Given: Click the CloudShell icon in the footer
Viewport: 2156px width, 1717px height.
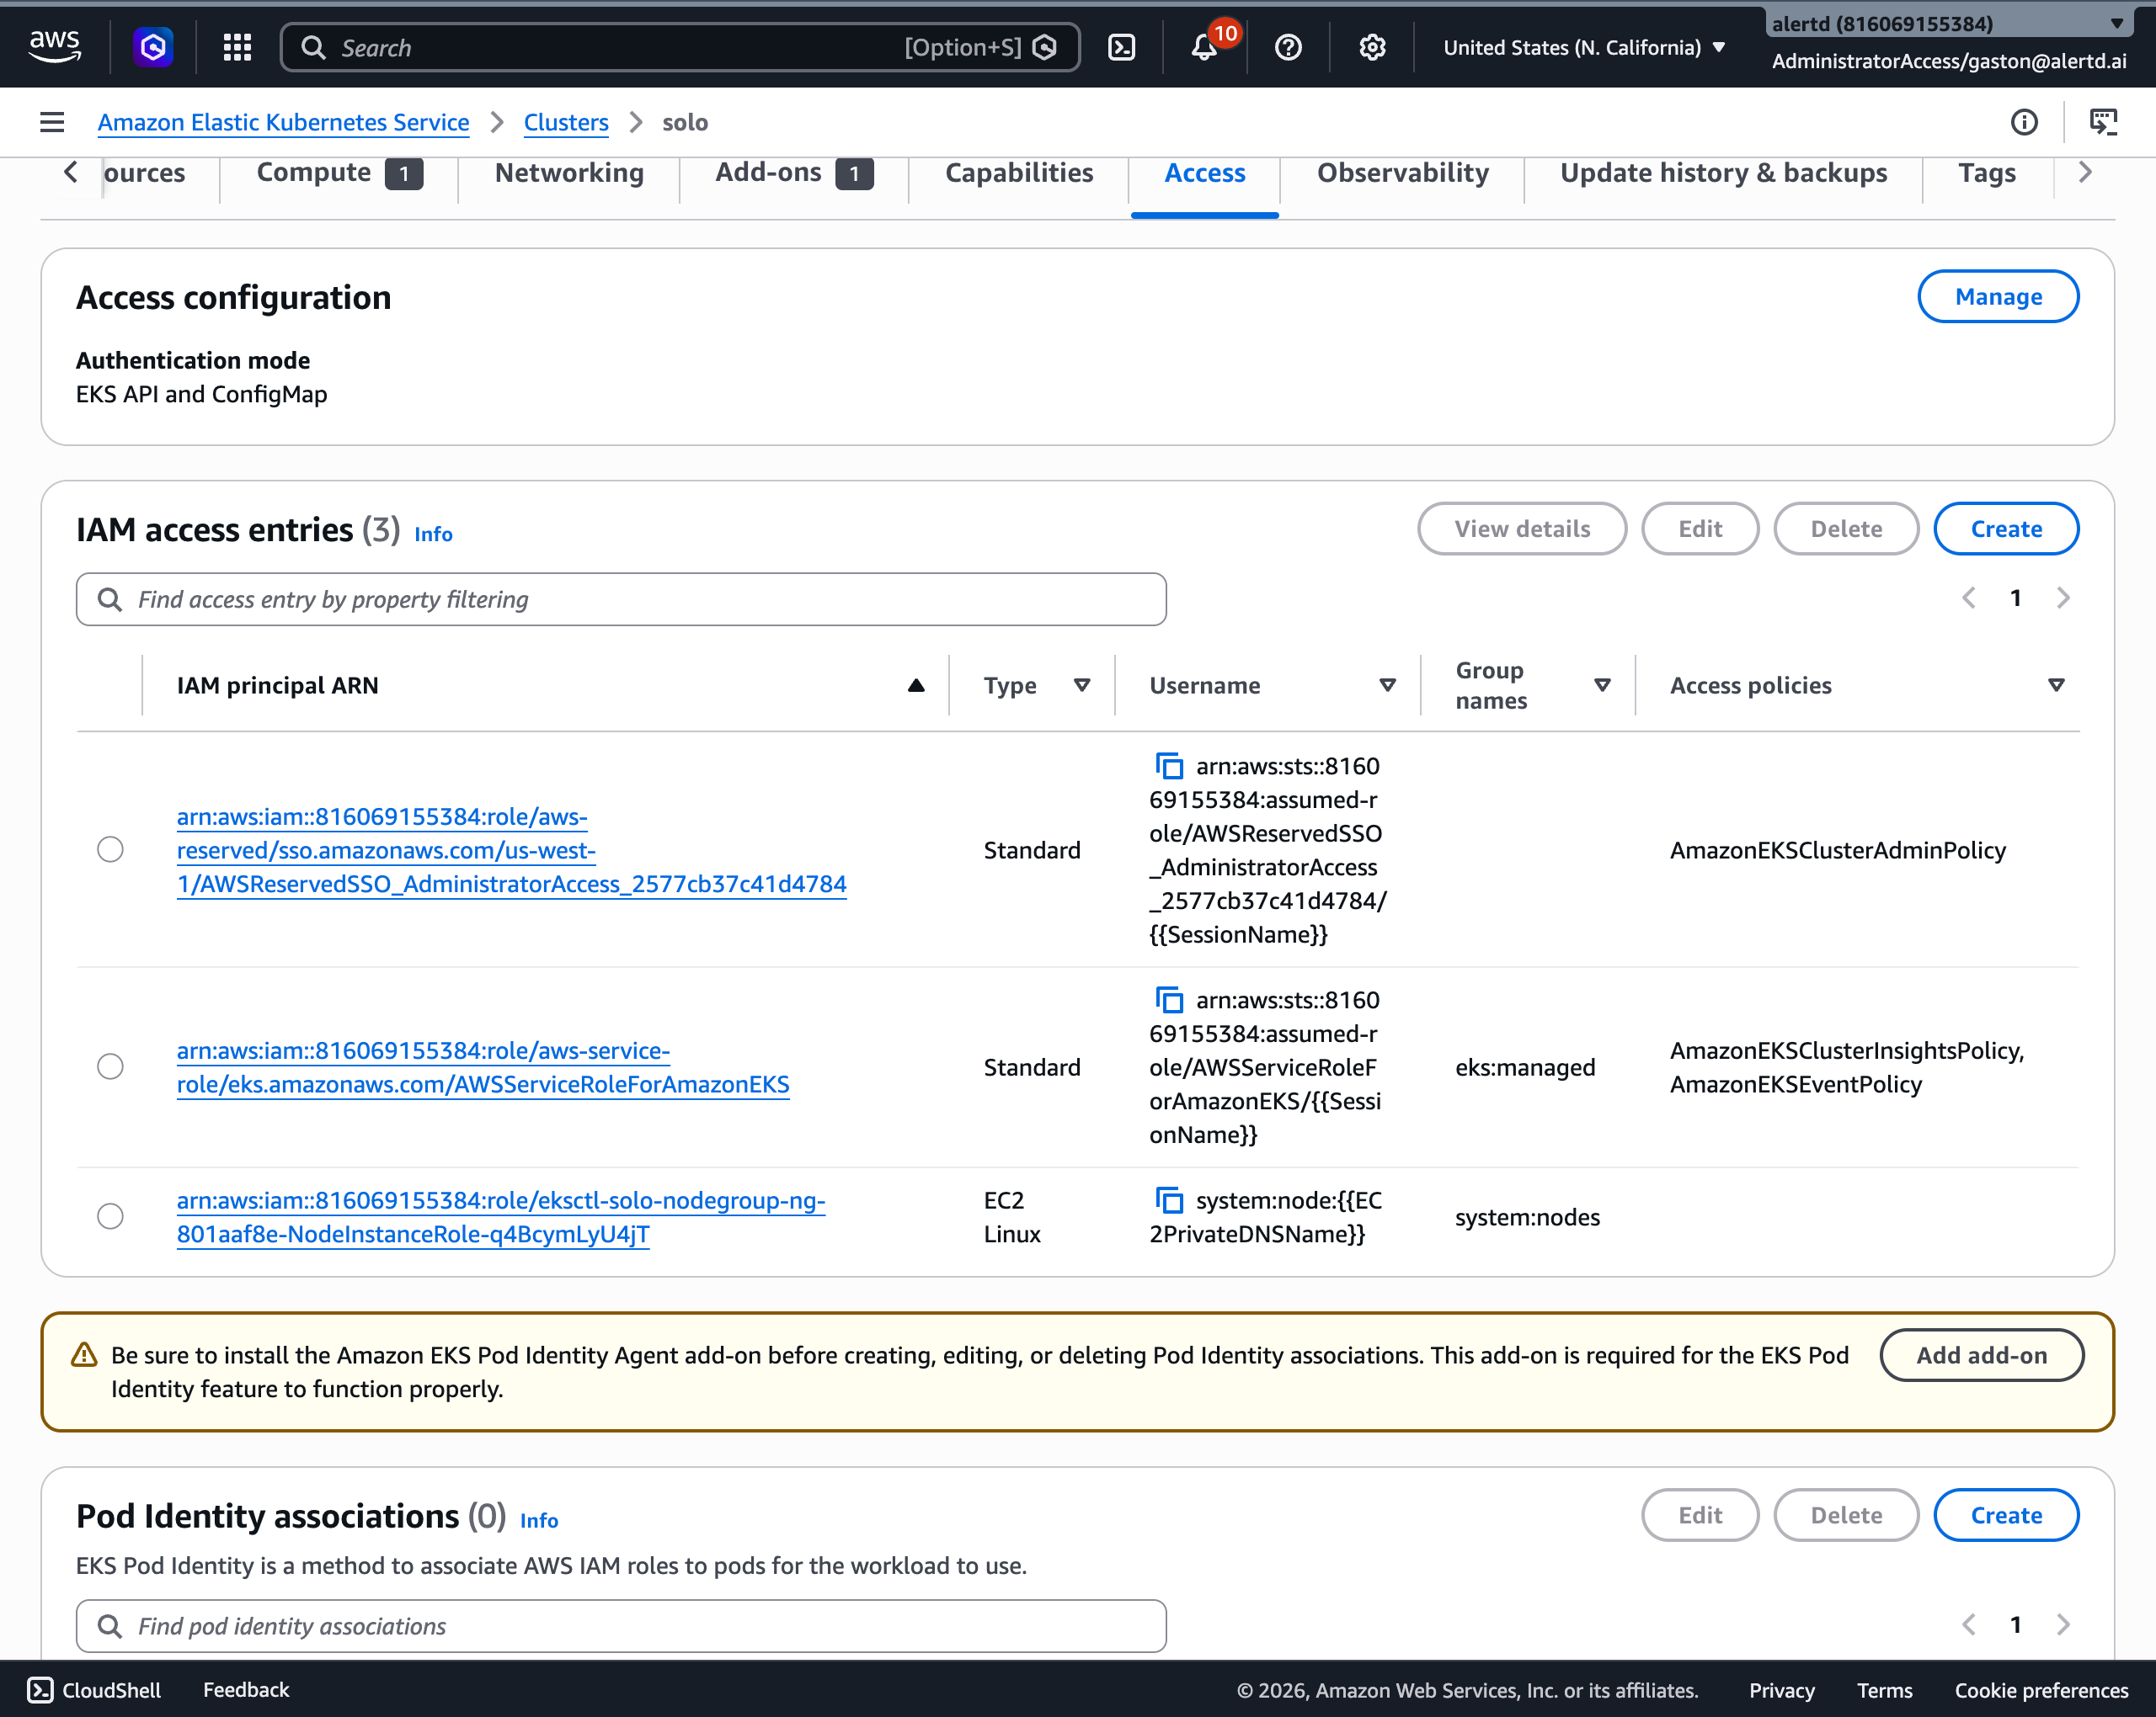Looking at the screenshot, I should click(40, 1689).
